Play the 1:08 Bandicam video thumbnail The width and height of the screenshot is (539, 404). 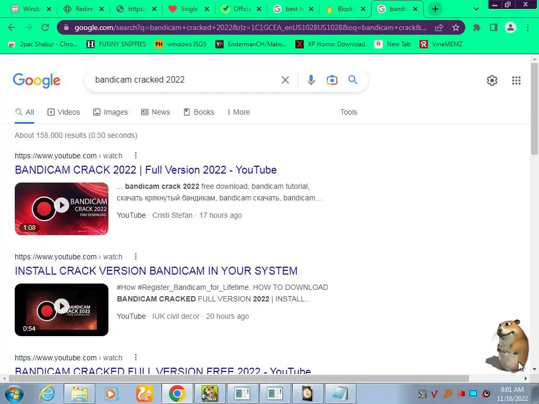(62, 209)
